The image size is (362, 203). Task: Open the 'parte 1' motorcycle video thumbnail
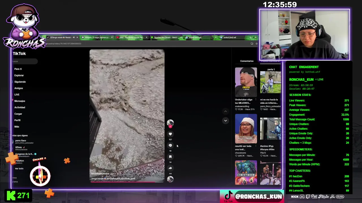(x=271, y=82)
